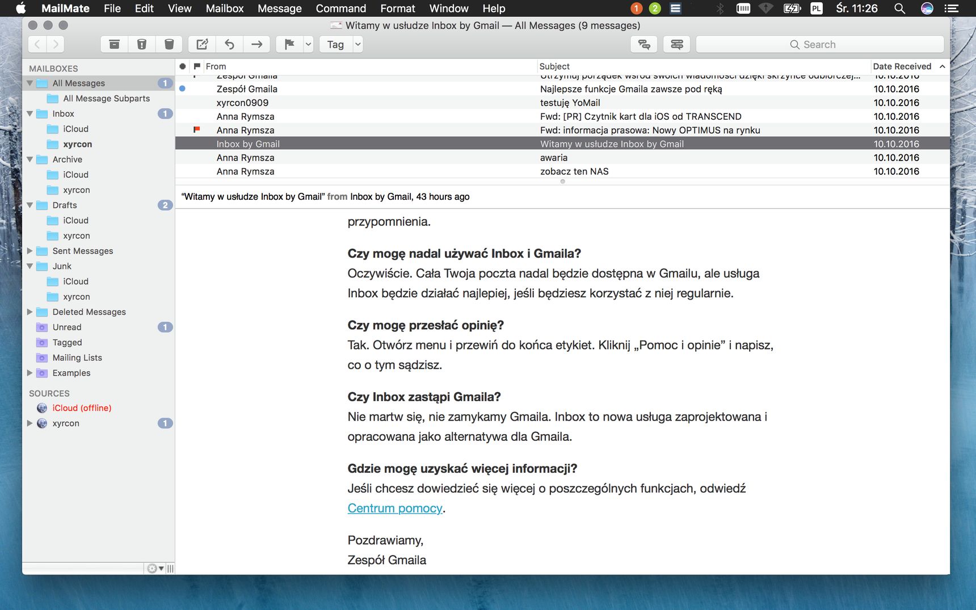Sort by flag column header
Screen dimensions: 976x610
click(x=197, y=66)
